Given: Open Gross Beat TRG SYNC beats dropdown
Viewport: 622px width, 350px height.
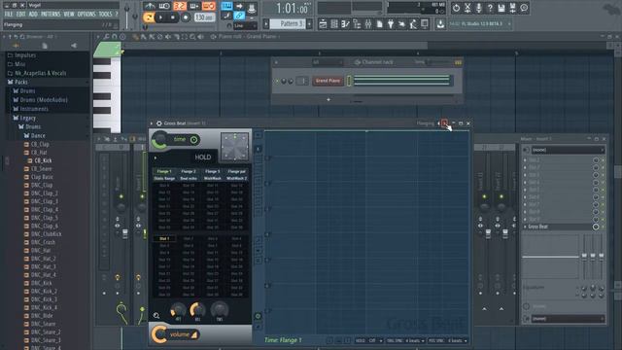Looking at the screenshot, I should click(405, 340).
